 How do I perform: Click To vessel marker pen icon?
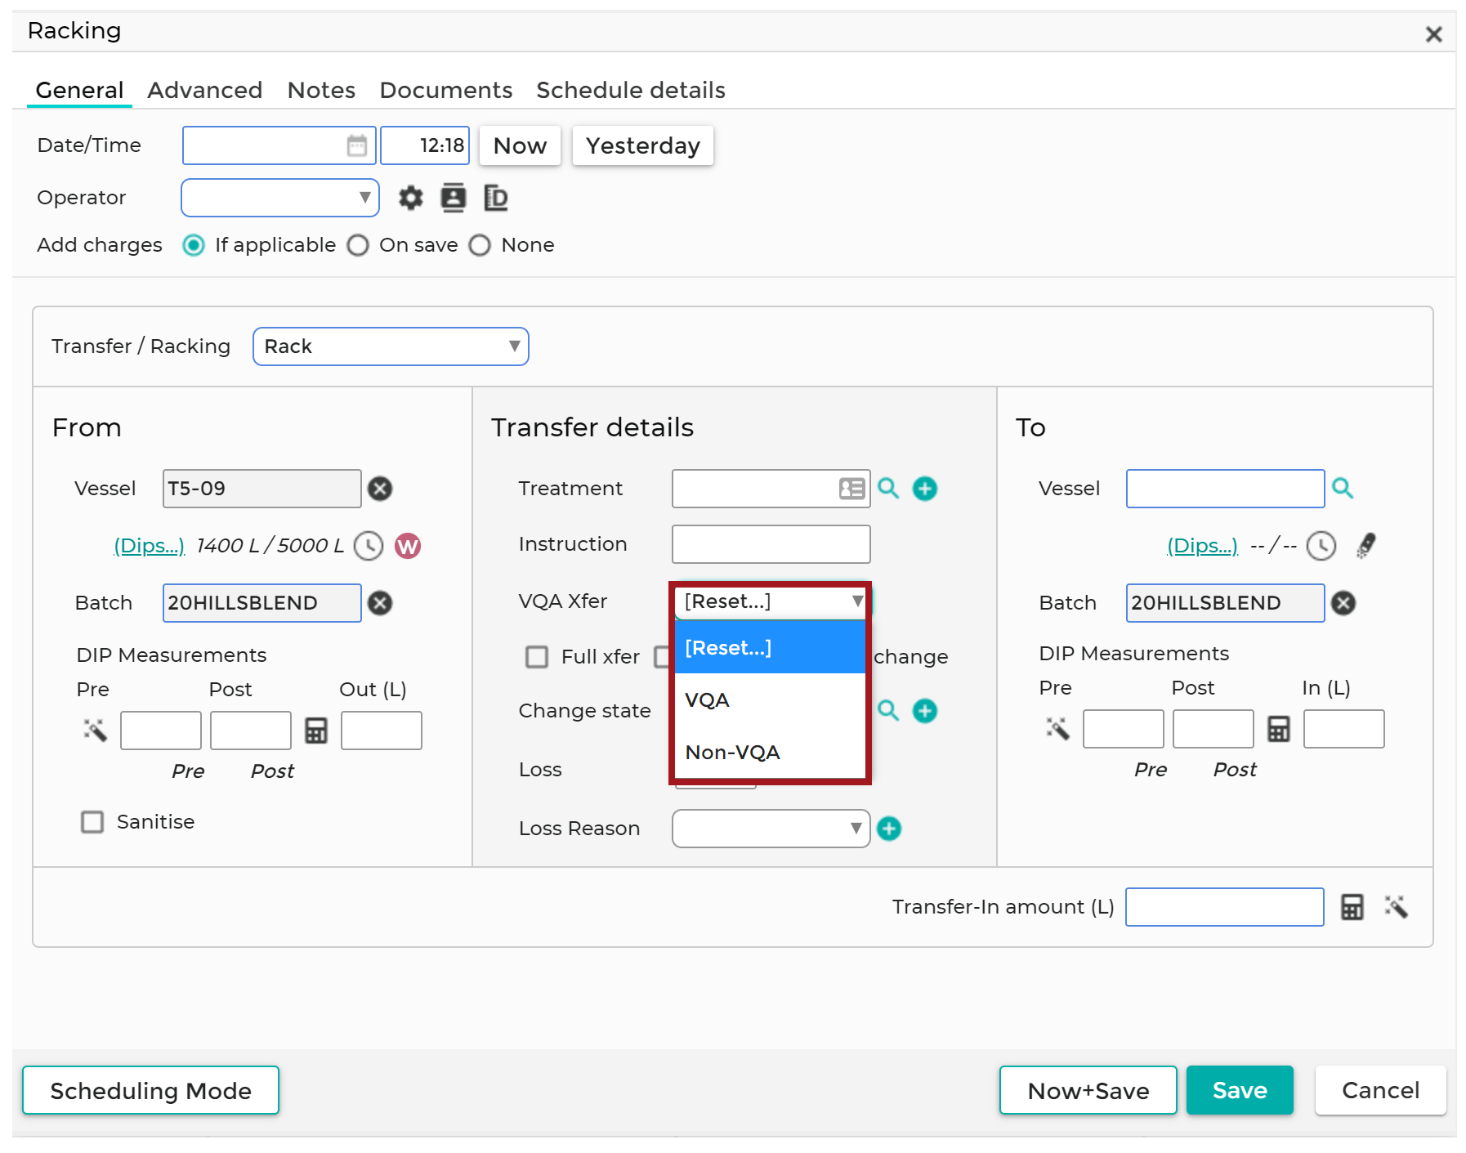click(x=1366, y=545)
